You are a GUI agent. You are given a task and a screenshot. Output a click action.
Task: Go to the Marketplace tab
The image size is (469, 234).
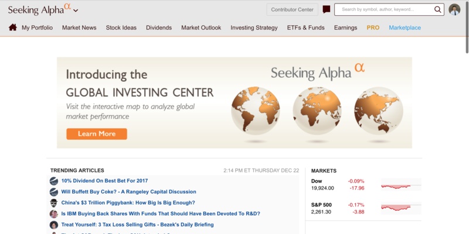pos(405,27)
